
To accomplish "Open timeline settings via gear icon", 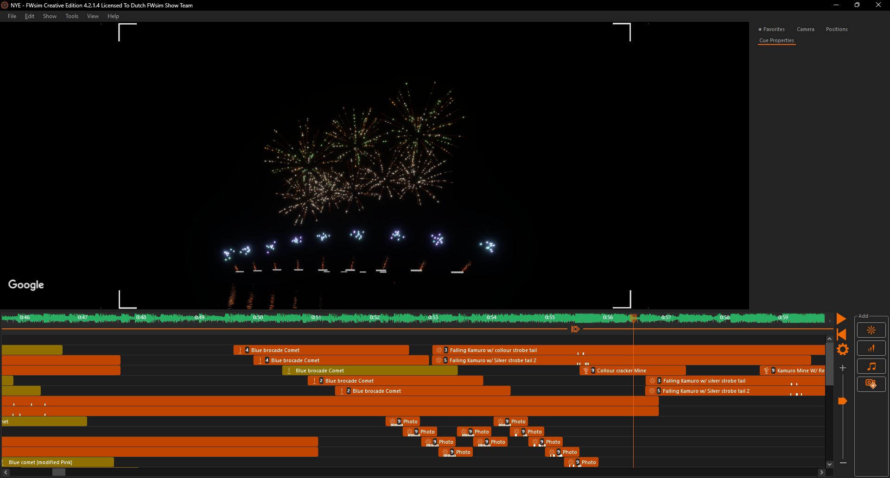I will pyautogui.click(x=842, y=349).
